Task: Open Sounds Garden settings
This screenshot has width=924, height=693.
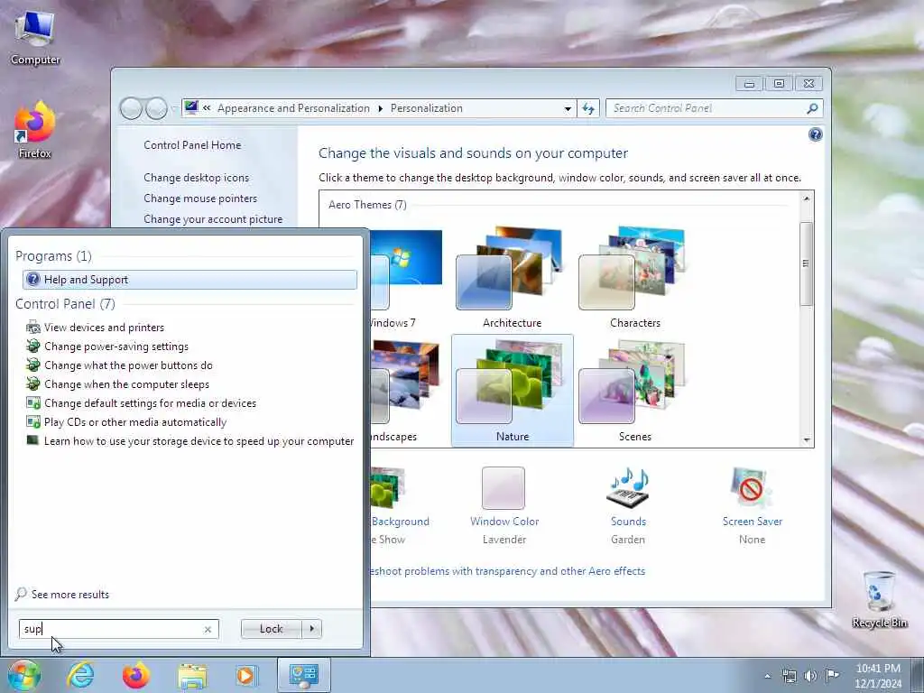Action: click(x=628, y=505)
